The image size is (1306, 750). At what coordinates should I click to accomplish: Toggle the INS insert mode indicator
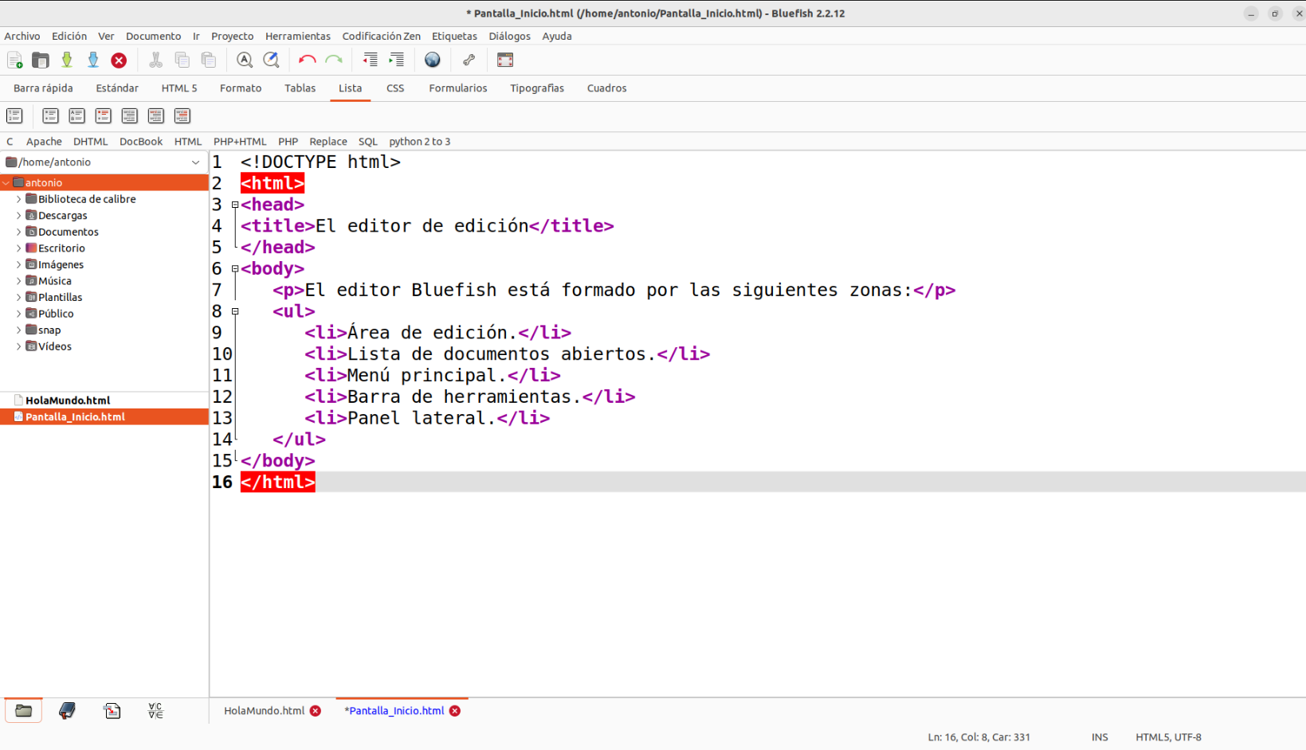pos(1099,737)
